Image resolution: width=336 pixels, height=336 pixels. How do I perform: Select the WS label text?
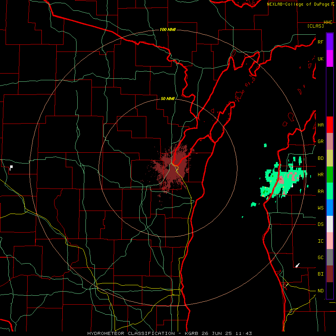(320, 208)
